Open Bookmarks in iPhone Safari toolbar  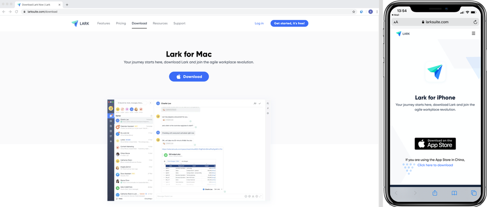pos(455,193)
